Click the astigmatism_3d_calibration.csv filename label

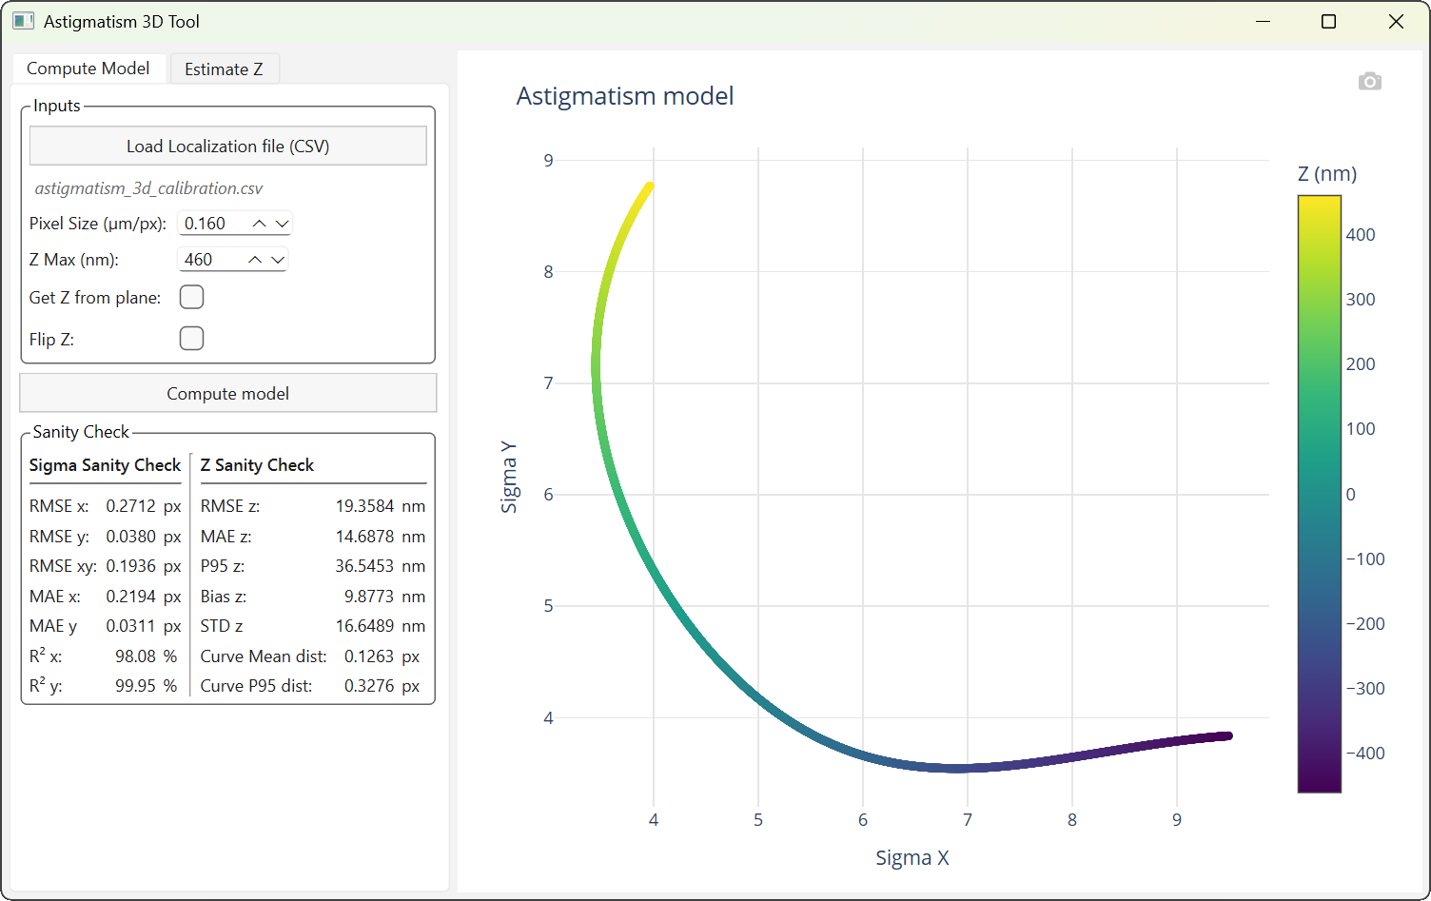[x=148, y=188]
